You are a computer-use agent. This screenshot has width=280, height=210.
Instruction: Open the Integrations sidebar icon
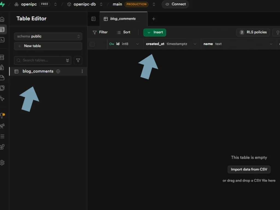click(x=2, y=147)
